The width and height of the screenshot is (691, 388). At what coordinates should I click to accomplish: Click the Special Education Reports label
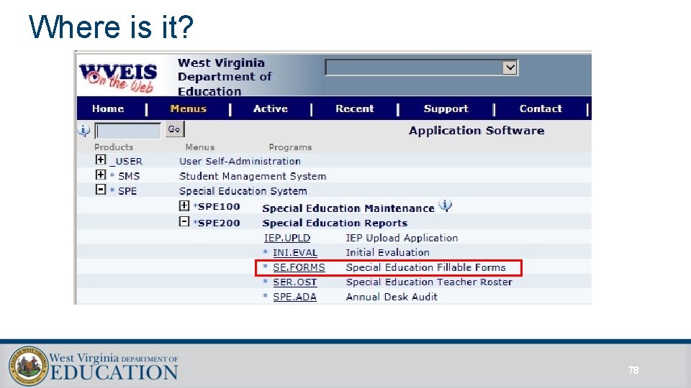pos(335,223)
